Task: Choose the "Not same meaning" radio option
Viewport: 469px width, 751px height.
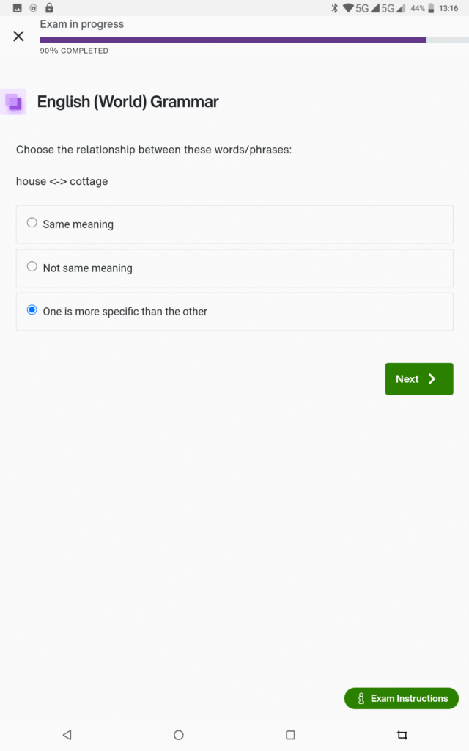Action: pos(32,267)
